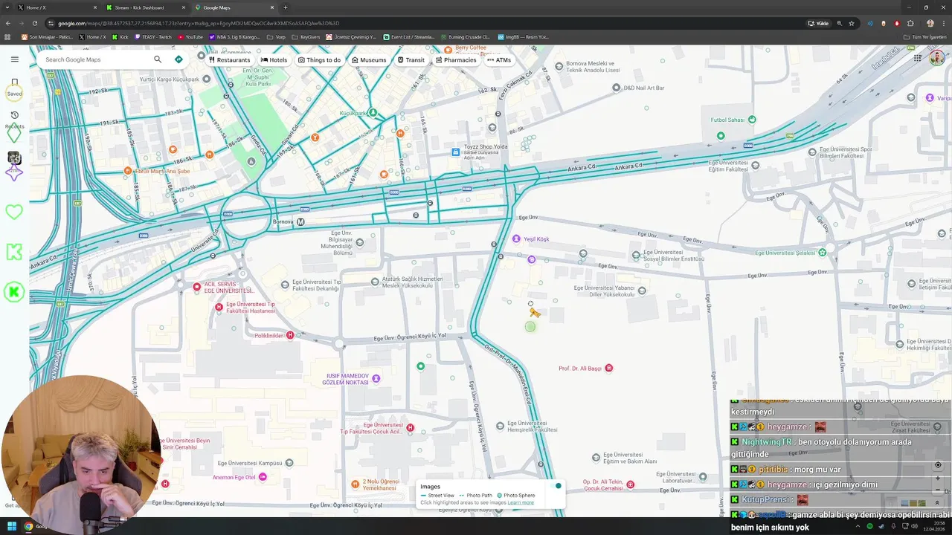Open Directions via the blue arrow icon
This screenshot has height=535, width=952.
click(x=178, y=59)
